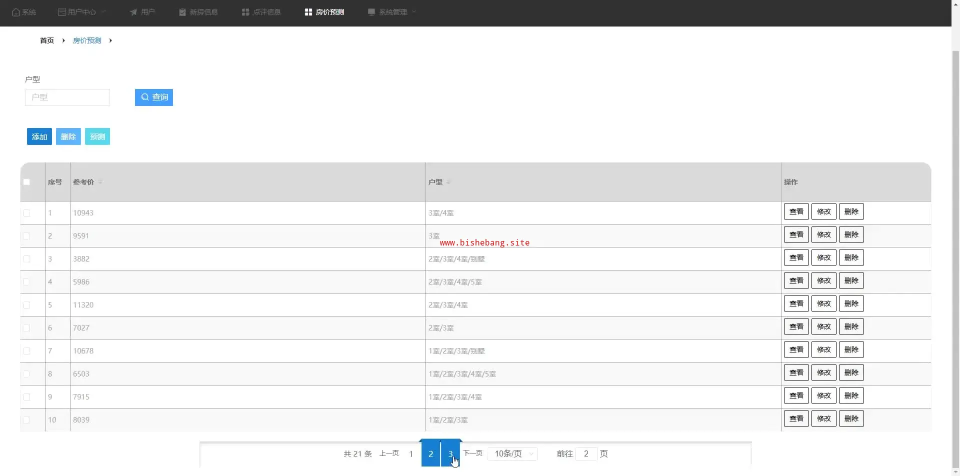Expand the 用户中心 dropdown arrow
Viewport: 960px width, 476px height.
click(103, 12)
